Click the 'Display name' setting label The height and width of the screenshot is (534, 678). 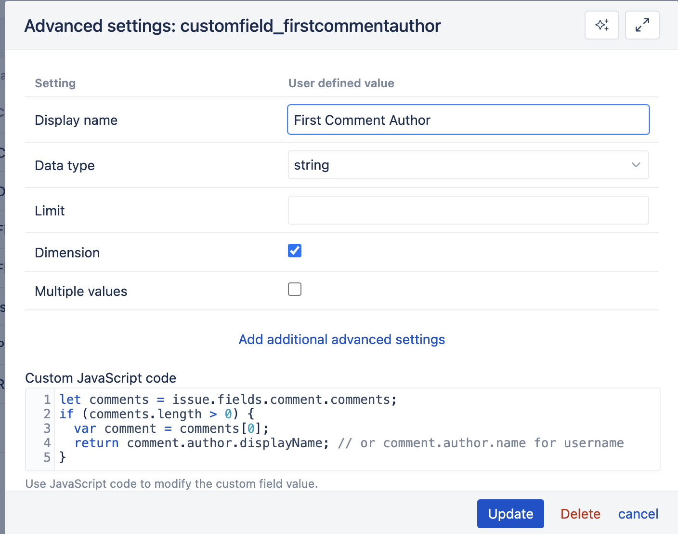coord(76,120)
